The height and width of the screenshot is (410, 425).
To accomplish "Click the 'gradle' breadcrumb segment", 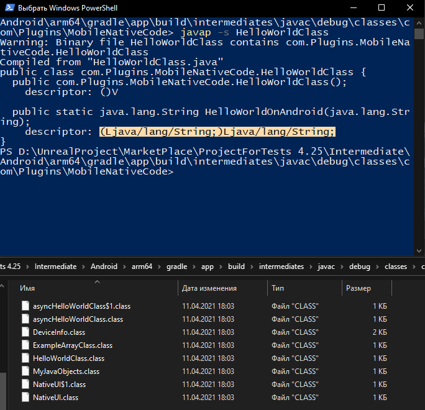I will point(176,266).
